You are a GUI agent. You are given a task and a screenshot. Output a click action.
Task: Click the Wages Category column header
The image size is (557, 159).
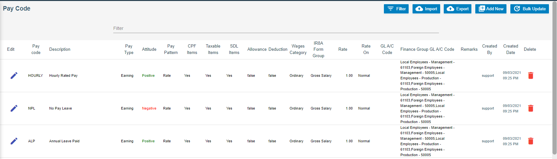pyautogui.click(x=298, y=49)
